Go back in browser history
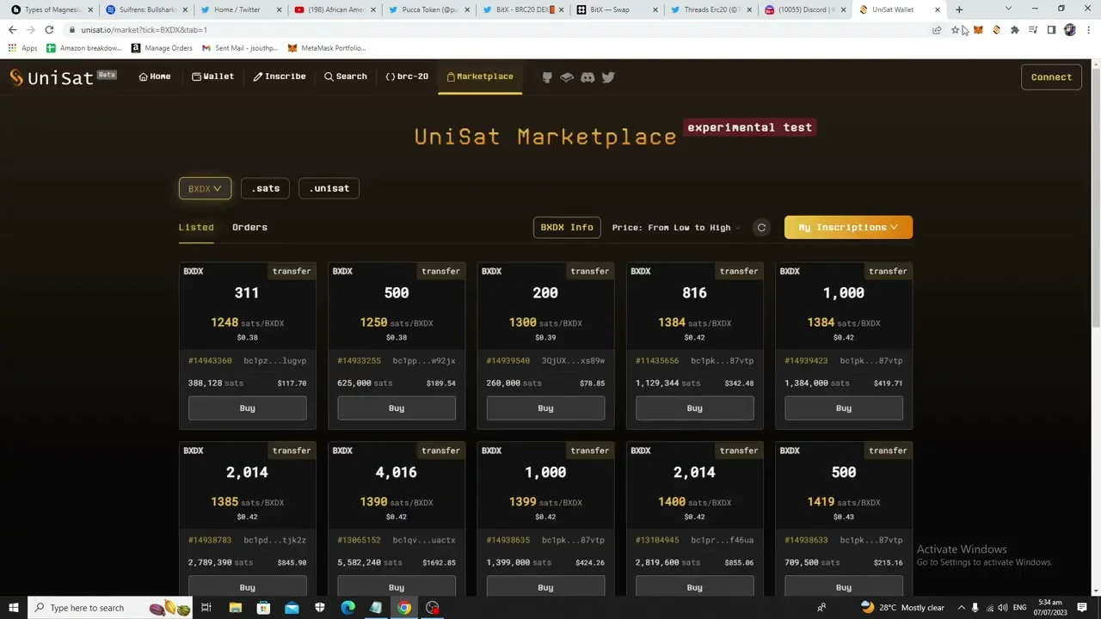 click(x=12, y=30)
